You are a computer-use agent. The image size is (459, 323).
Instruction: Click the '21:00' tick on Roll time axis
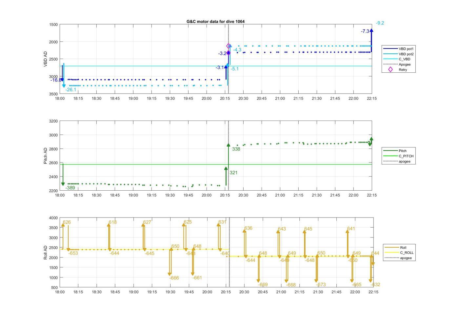pos(281,292)
